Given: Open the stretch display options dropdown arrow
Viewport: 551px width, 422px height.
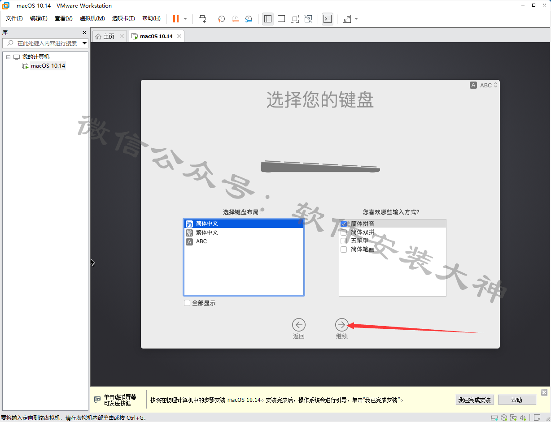Looking at the screenshot, I should pos(356,19).
